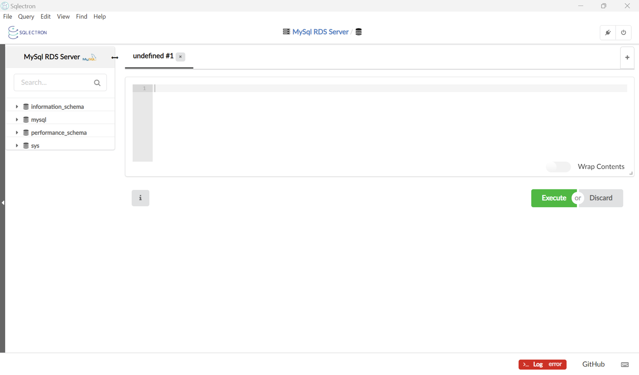Click the sys database name
The width and height of the screenshot is (639, 375).
(35, 146)
